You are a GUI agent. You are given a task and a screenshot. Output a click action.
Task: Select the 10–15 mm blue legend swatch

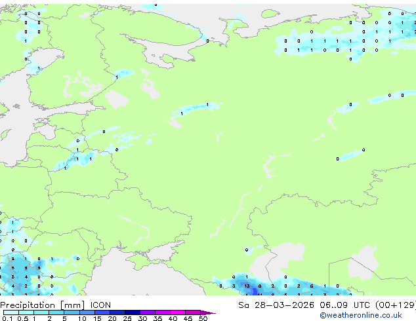[87, 312]
